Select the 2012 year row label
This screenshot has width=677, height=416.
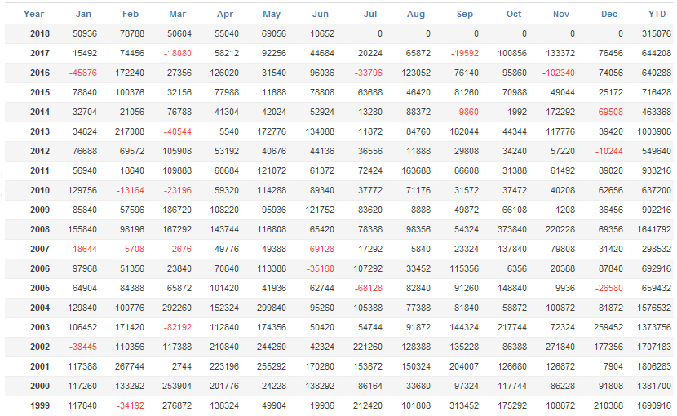40,151
